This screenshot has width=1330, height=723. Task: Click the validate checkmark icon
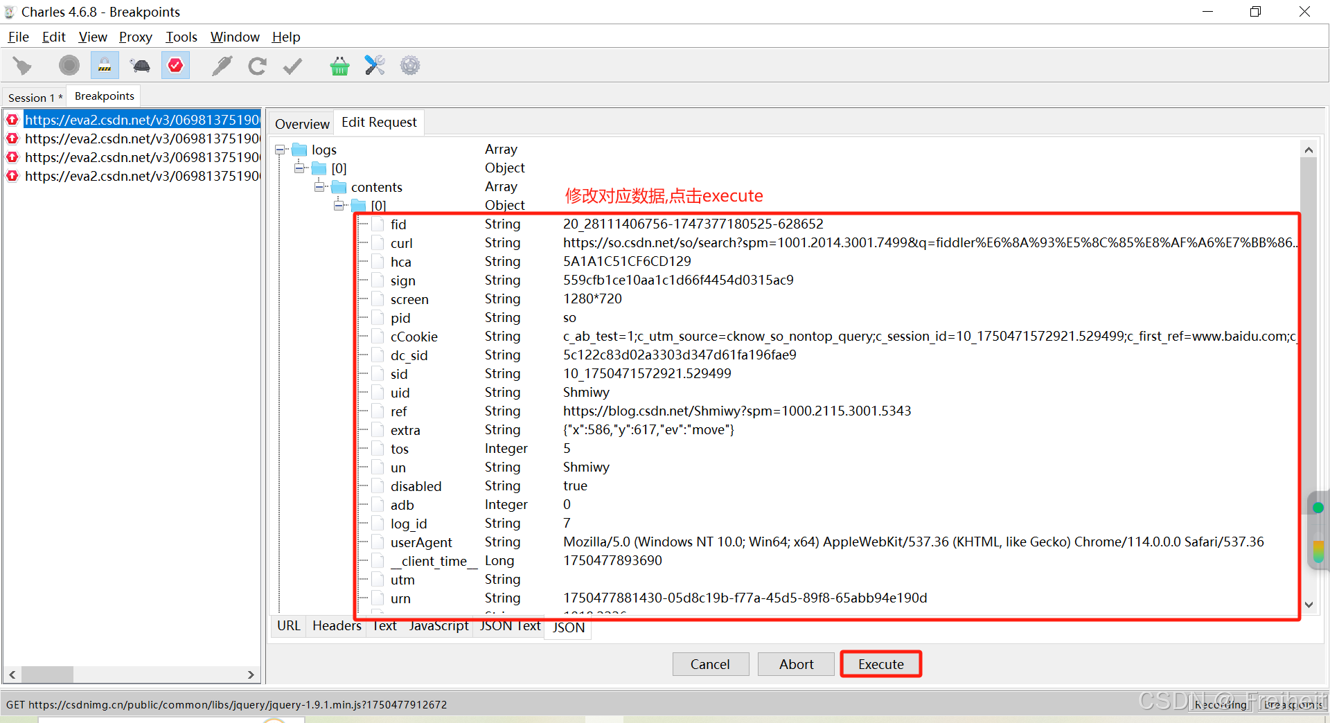pos(293,66)
